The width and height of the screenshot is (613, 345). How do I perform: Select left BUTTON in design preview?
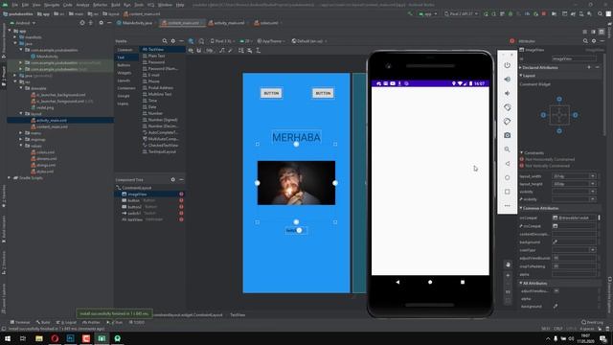[x=271, y=93]
